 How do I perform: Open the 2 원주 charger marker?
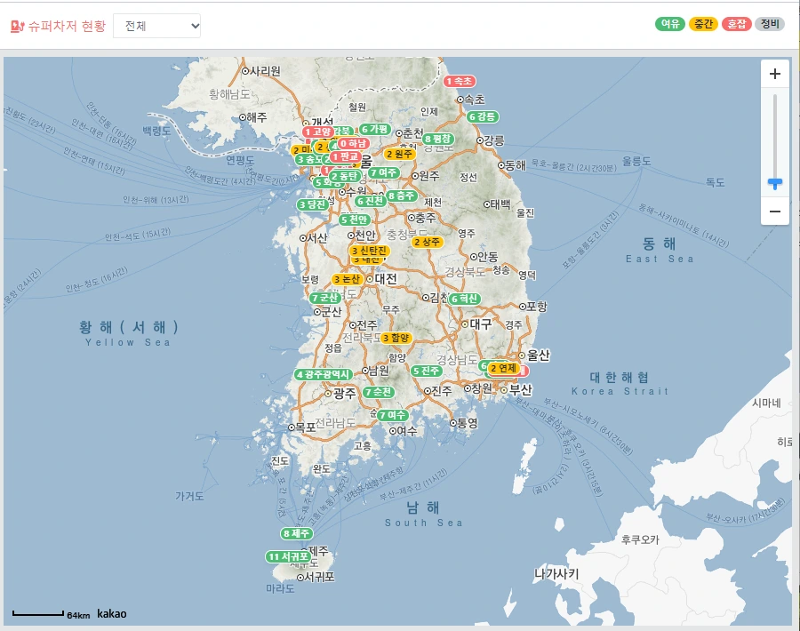399,154
